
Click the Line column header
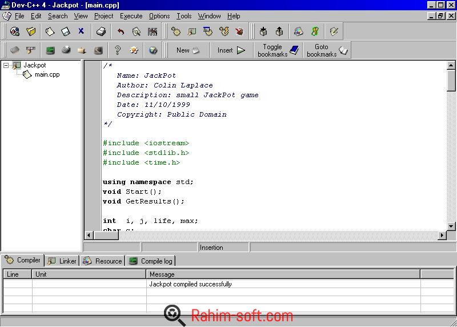click(x=17, y=274)
